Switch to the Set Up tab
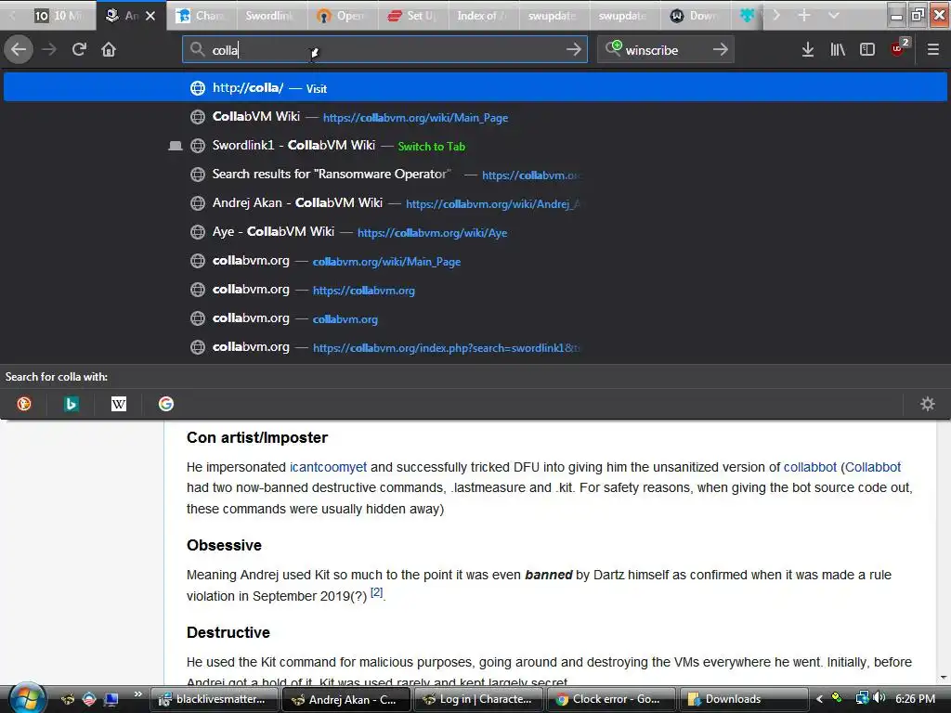The width and height of the screenshot is (951, 713). (412, 16)
